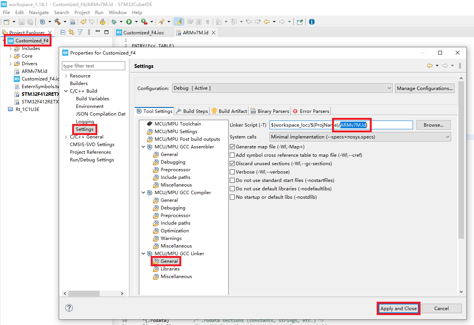Viewport: 474px width, 325px height.
Task: Click the dialog's vertical scrollbar
Action: point(461,160)
